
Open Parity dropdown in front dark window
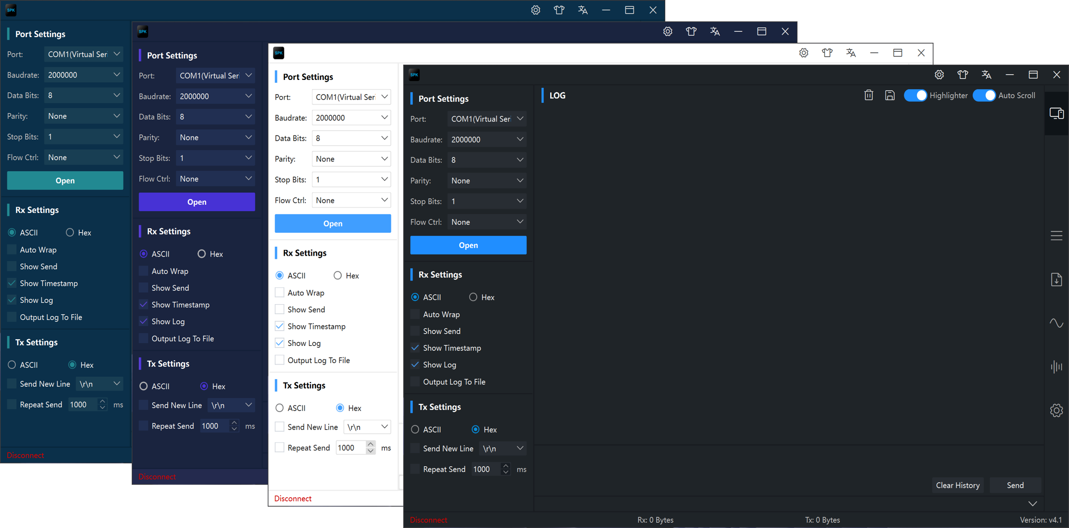point(487,181)
